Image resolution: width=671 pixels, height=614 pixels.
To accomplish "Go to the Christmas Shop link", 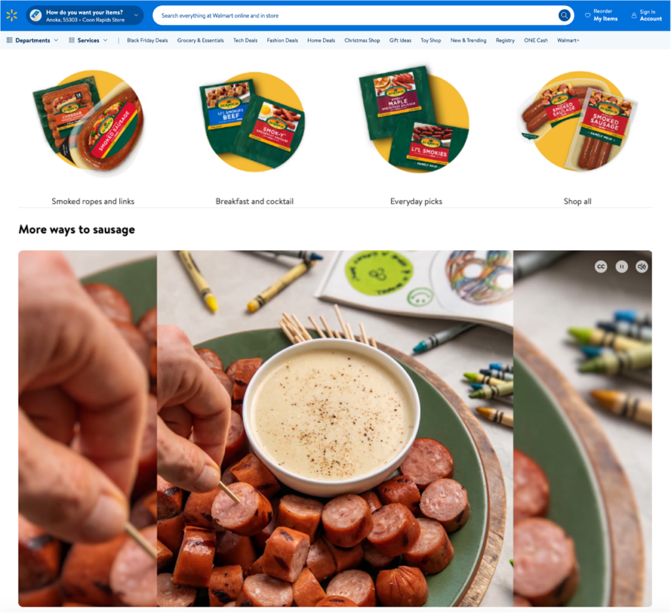I will [x=362, y=40].
